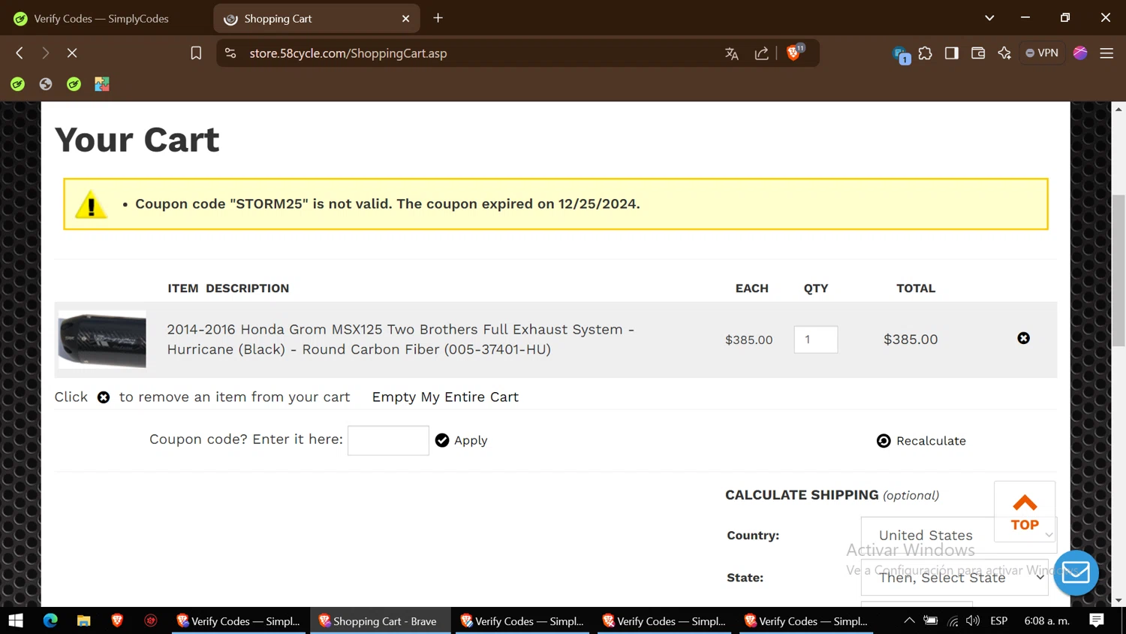
Task: Open File Explorer from the taskbar
Action: tap(83, 620)
